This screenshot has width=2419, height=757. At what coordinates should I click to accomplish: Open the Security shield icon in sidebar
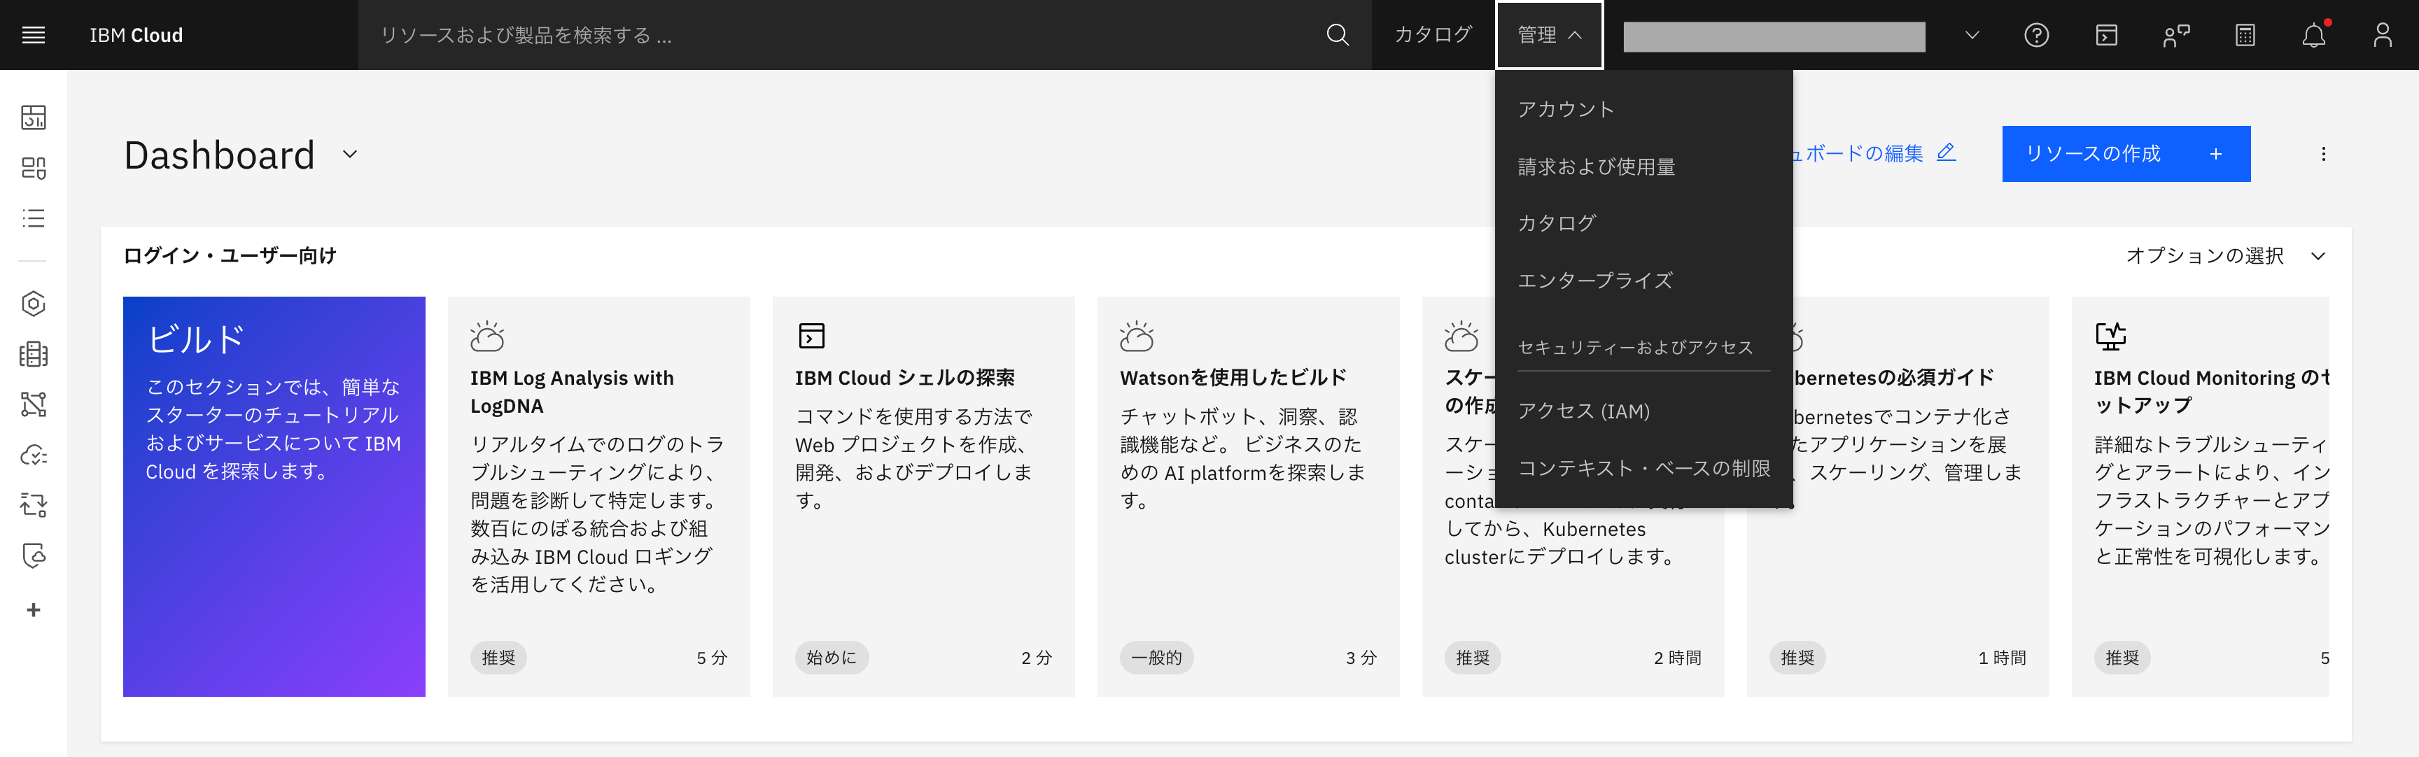34,556
